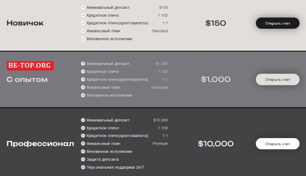Click checkmark icon beside Защита депозита
306x176 pixels.
coord(83,159)
